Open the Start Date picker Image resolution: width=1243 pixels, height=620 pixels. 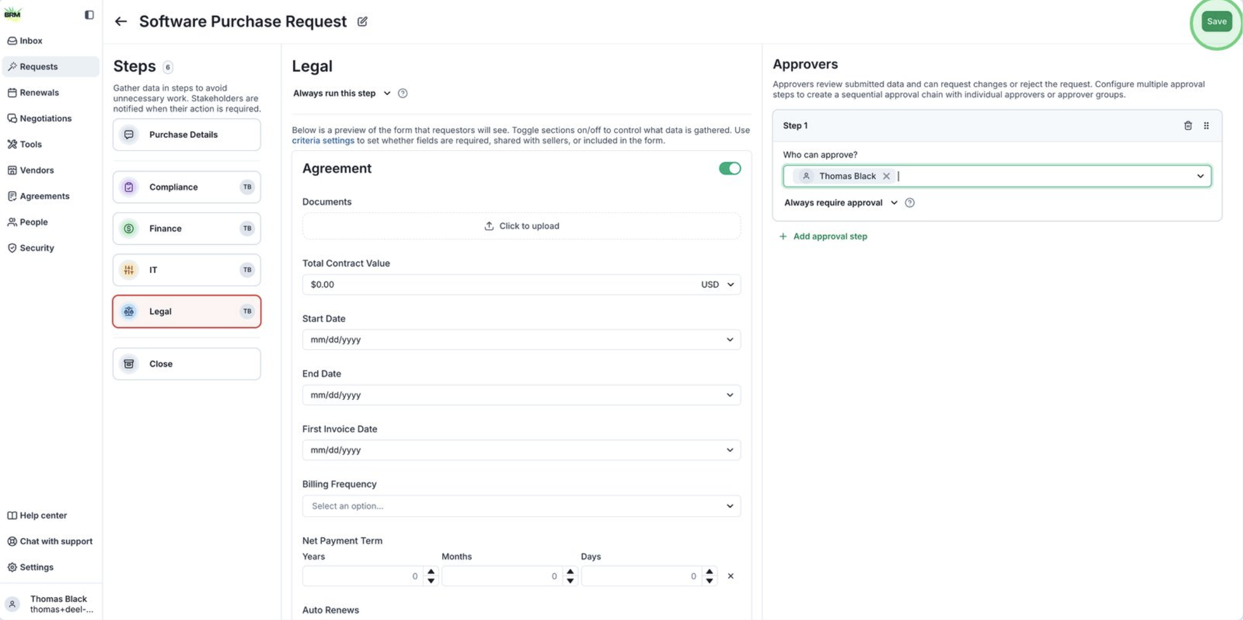pos(521,340)
